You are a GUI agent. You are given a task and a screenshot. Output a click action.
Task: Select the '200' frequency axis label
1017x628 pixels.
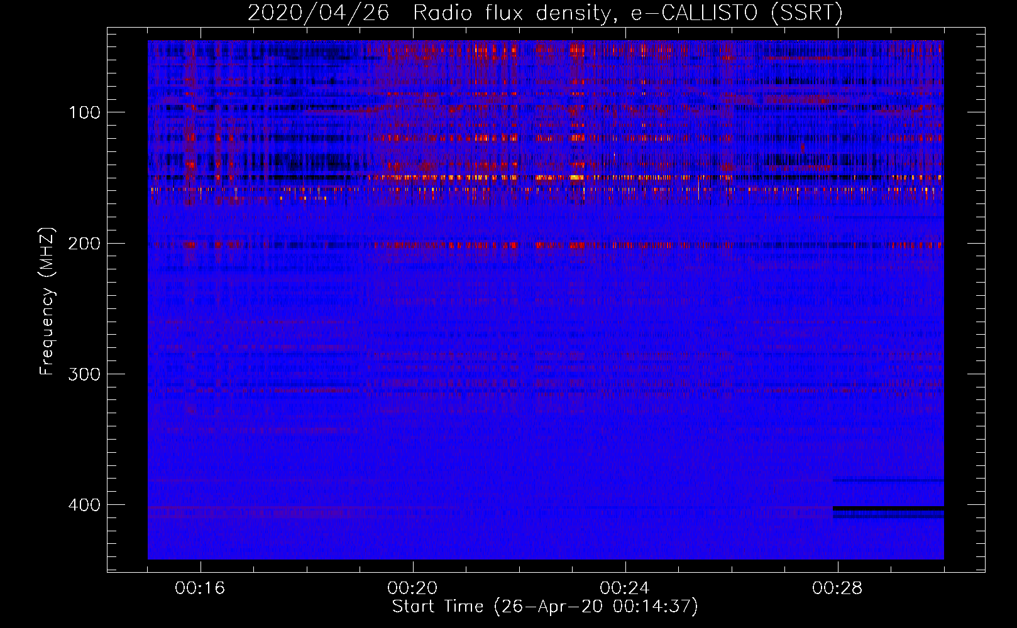(x=85, y=243)
